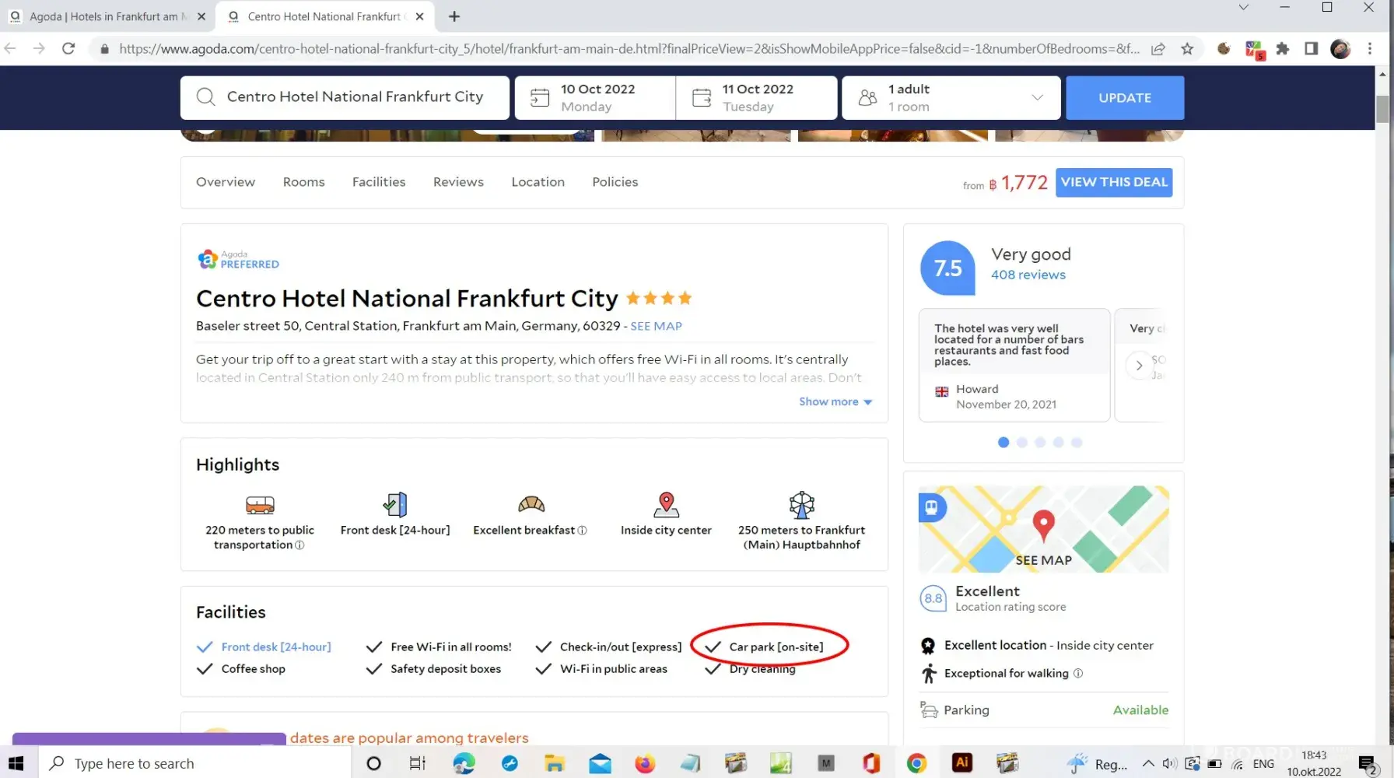Open File Explorer from the taskbar
Image resolution: width=1394 pixels, height=778 pixels.
pyautogui.click(x=555, y=763)
